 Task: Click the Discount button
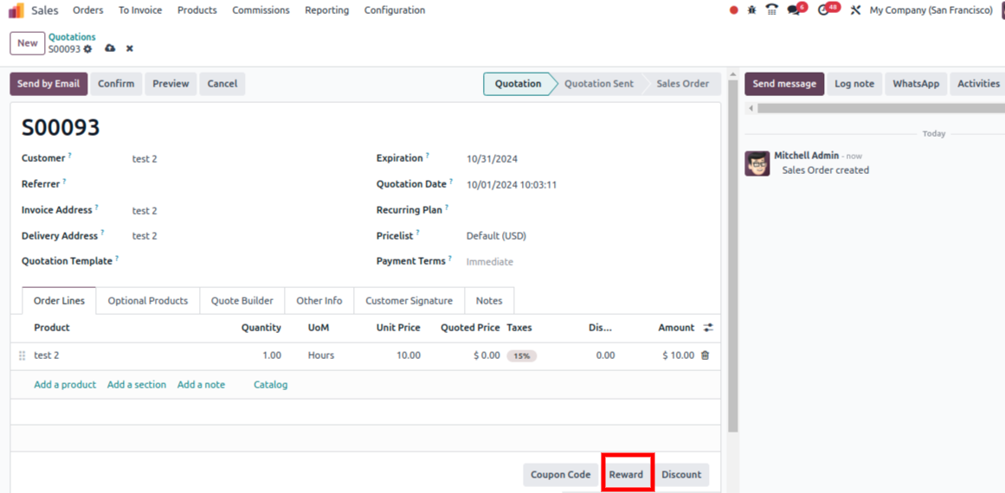coord(681,475)
